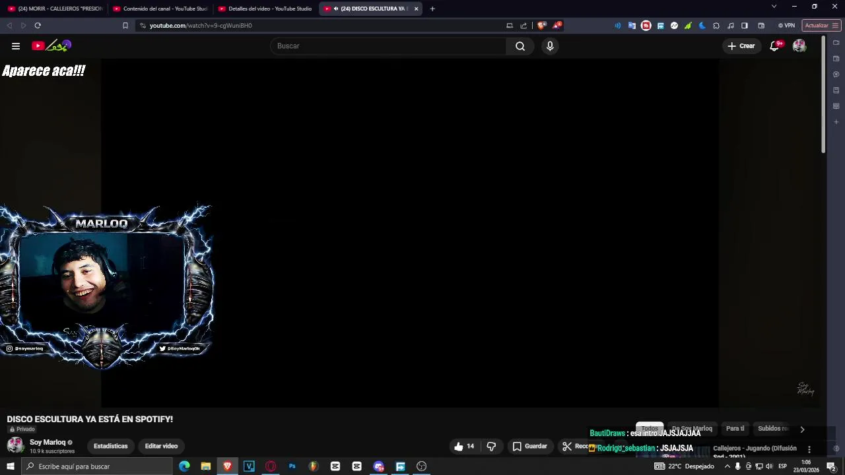Select the De Soy Marloq chip
Viewport: 845px width, 475px height.
[692, 429]
